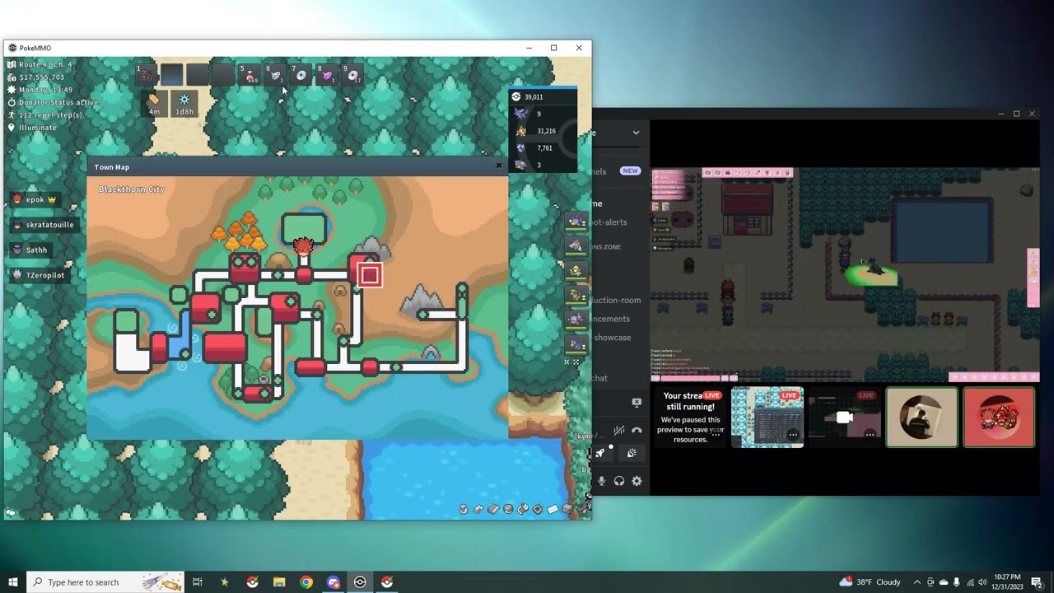Select hotbar slot 6 item
This screenshot has height=593, width=1054.
pos(275,75)
